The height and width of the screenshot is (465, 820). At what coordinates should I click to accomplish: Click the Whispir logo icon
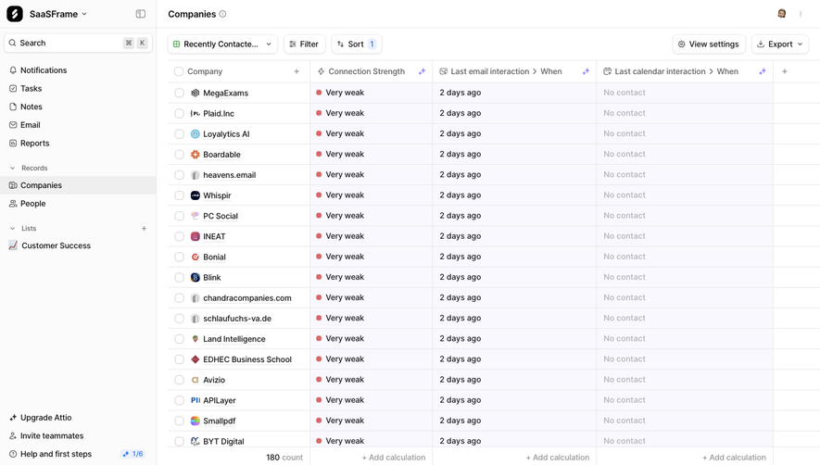point(196,195)
